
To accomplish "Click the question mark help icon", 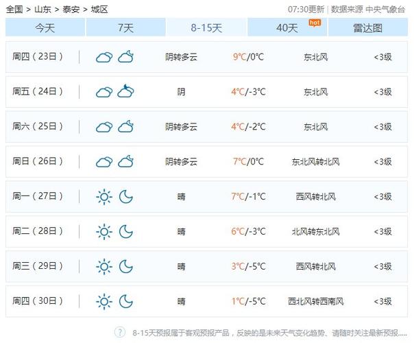I will (120, 332).
